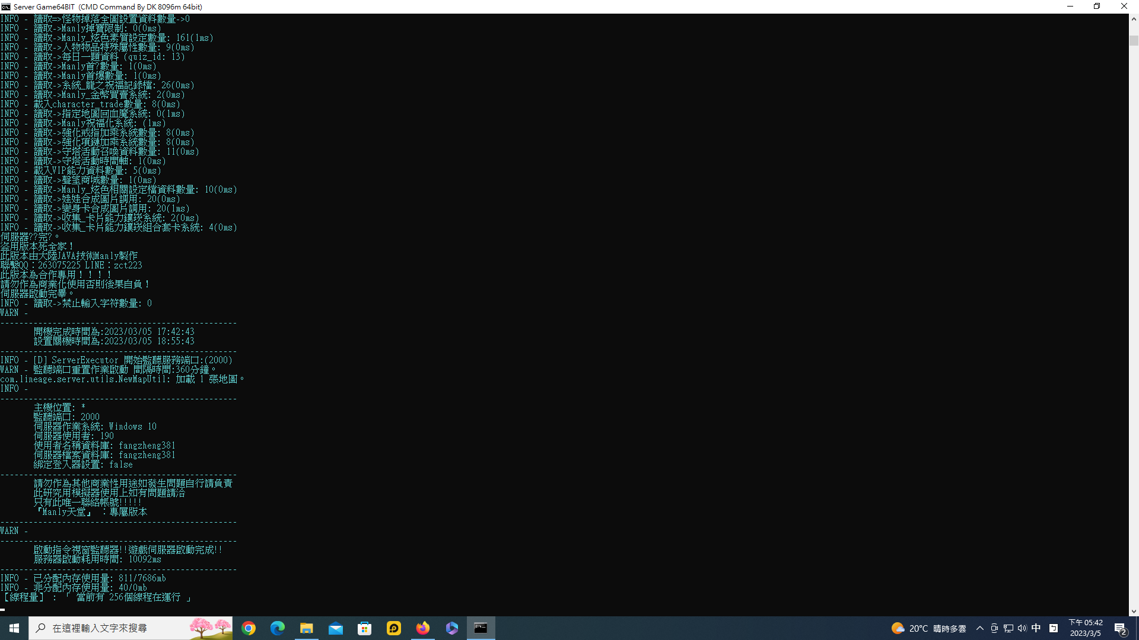Toggle the 中 IME language indicator
Screen dimensions: 1139x640
[1036, 628]
